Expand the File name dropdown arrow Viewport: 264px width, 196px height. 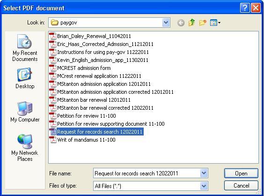click(x=204, y=173)
